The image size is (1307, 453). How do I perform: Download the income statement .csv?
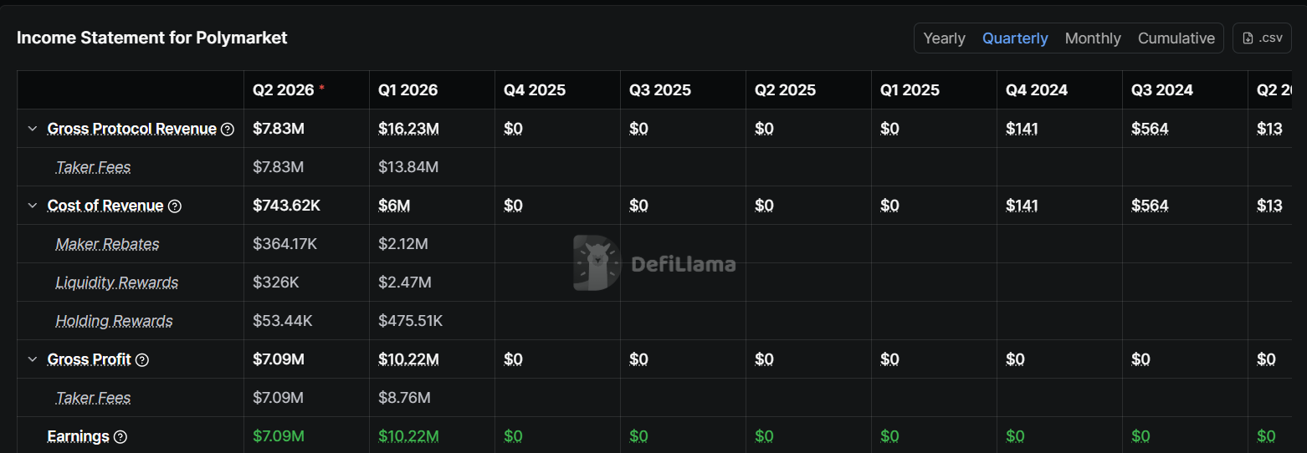1262,38
